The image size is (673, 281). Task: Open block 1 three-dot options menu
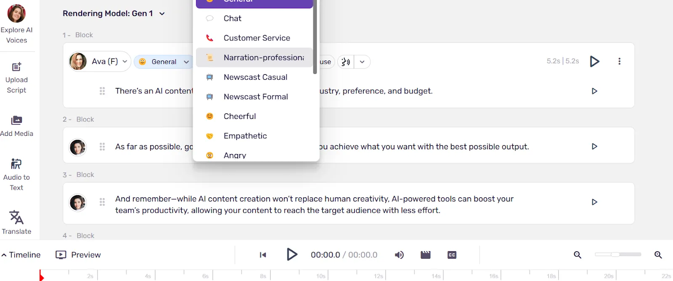pyautogui.click(x=619, y=61)
